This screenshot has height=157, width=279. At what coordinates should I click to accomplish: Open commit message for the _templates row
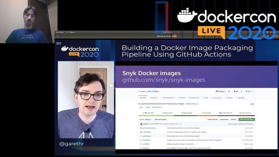tap(187, 132)
